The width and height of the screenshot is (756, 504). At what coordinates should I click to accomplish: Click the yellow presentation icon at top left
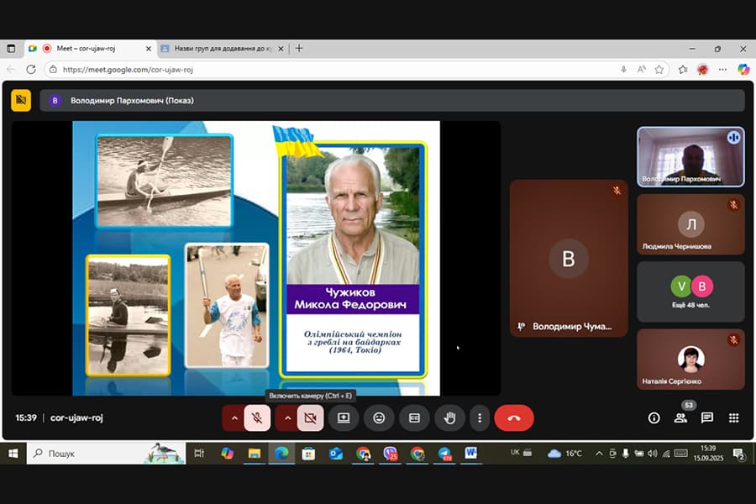[21, 100]
